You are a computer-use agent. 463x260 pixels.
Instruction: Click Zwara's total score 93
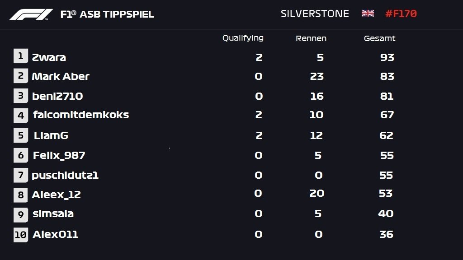pyautogui.click(x=387, y=57)
